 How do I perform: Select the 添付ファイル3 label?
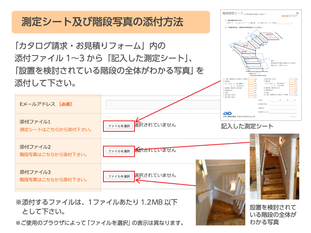click(x=35, y=172)
